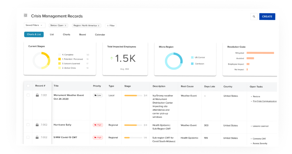This screenshot has height=154, width=292.
Task: Switch to the Board view tab
Action: point(83,34)
